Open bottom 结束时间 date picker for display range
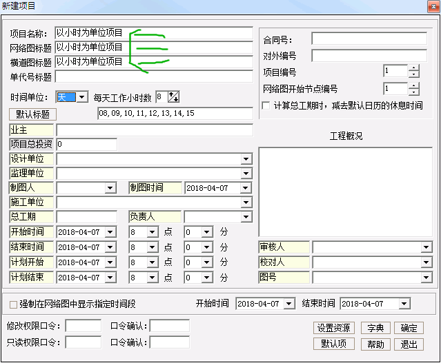Image resolution: width=441 pixels, height=363 pixels. 404,304
